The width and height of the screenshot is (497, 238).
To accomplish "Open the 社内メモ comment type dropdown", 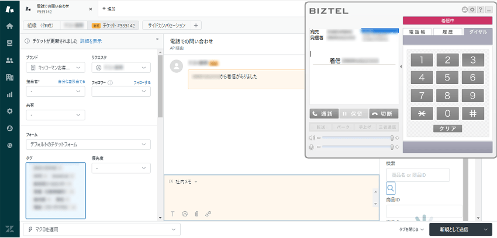I will tap(183, 182).
